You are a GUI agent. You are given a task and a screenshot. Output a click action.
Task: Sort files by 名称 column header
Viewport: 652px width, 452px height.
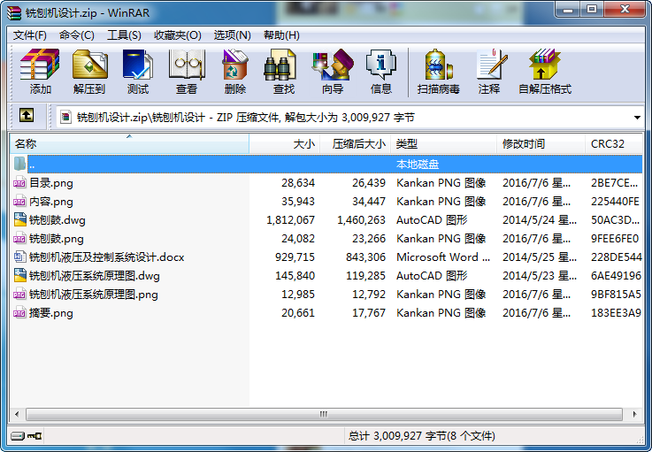point(128,143)
